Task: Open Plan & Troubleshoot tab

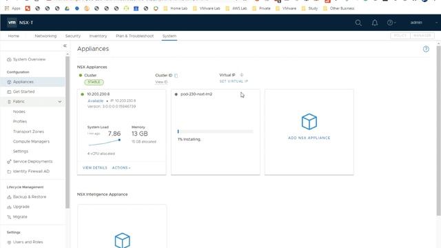Action: click(135, 36)
